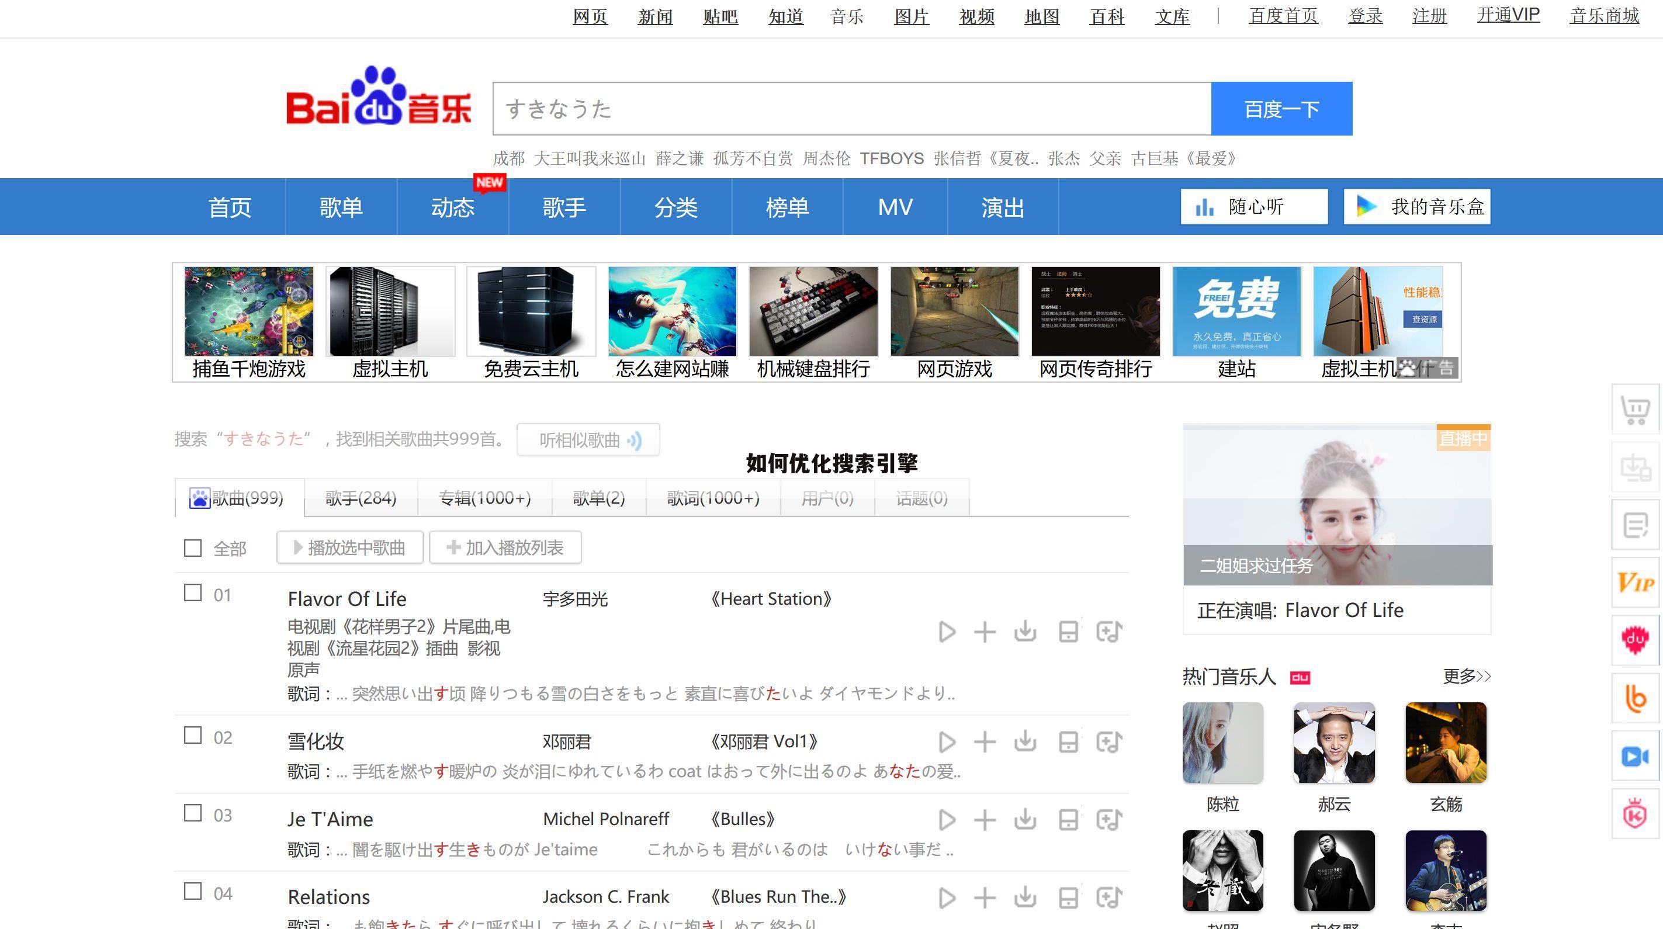Screen dimensions: 1663x929
Task: Click the orange b logo sidebar icon
Action: (1635, 699)
